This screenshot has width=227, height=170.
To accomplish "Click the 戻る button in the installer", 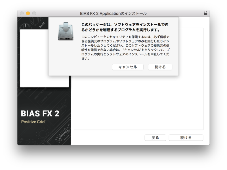I will (155, 138).
